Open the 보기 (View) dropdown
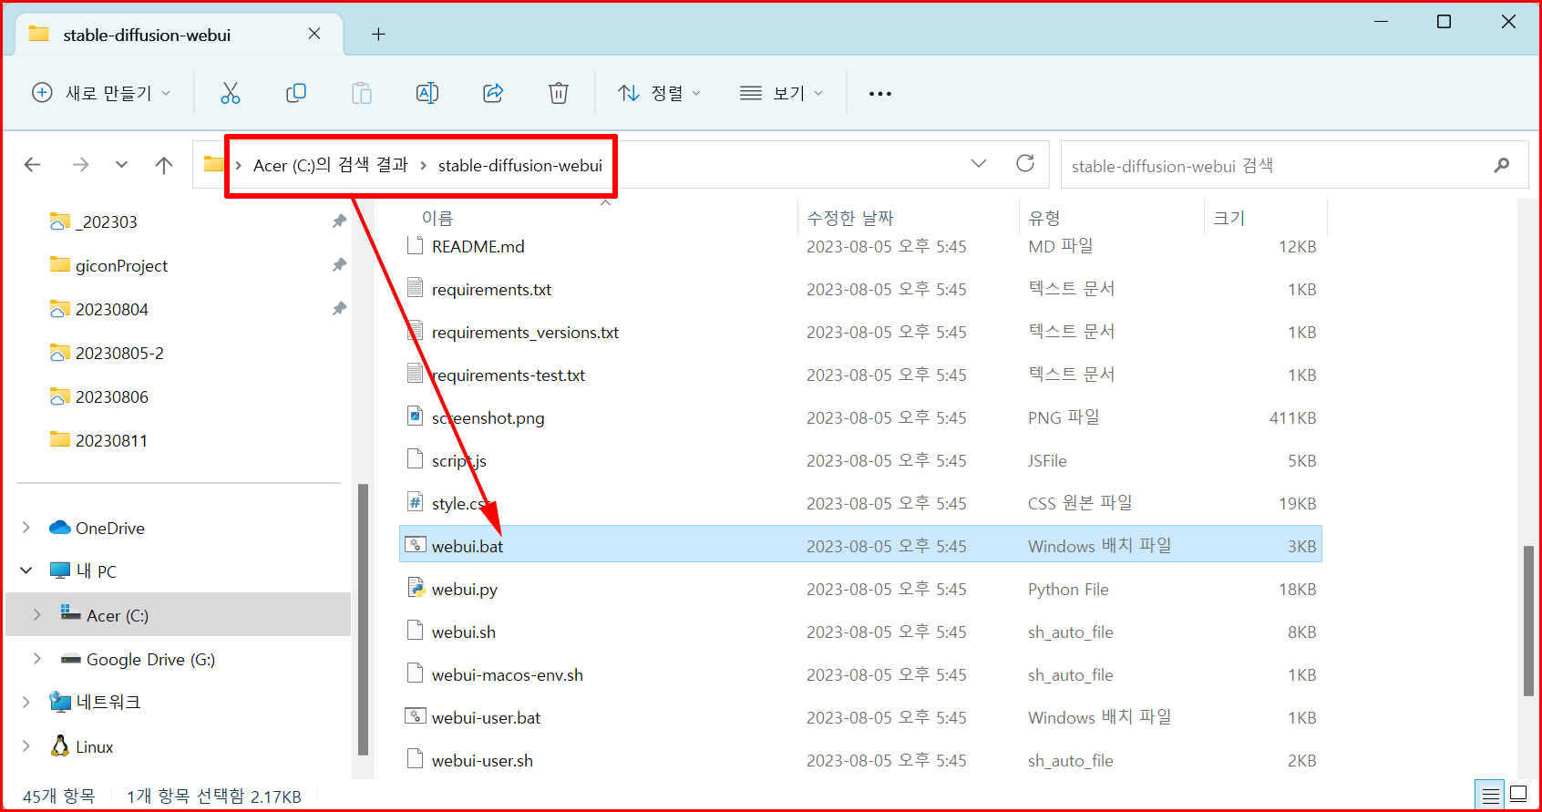Screen dimensions: 1542x812 tap(782, 93)
